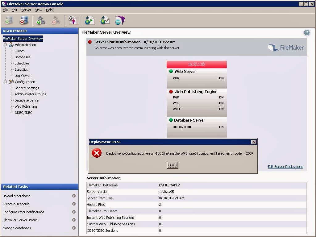Follow the Edit Server Deployment link
Screen dimensions: 316x237
pyautogui.click(x=285, y=167)
